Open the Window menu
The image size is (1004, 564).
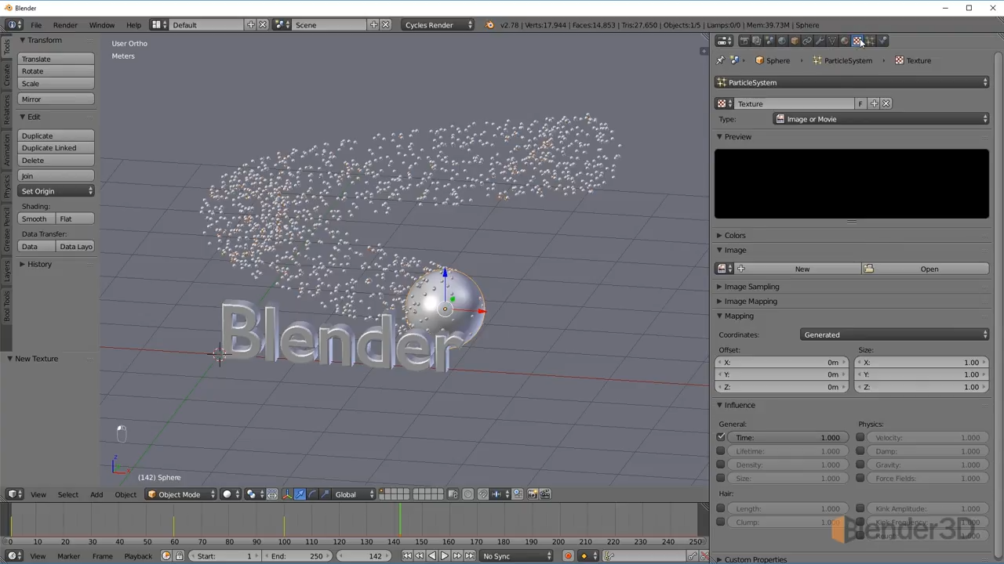(x=101, y=25)
